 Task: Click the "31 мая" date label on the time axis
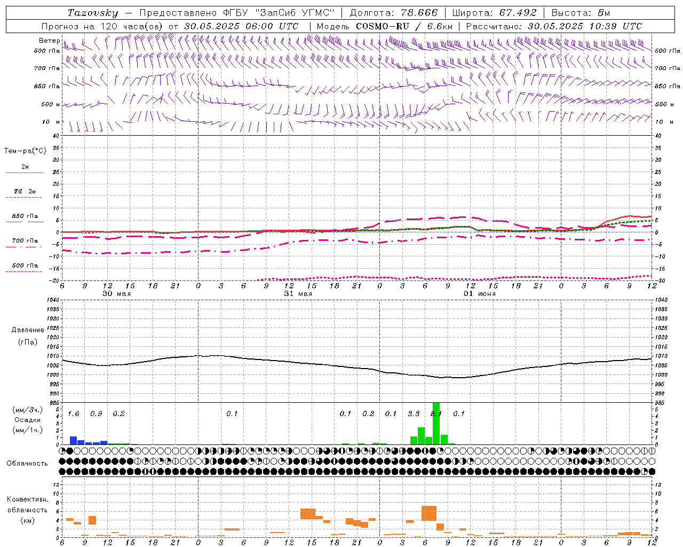pos(298,294)
